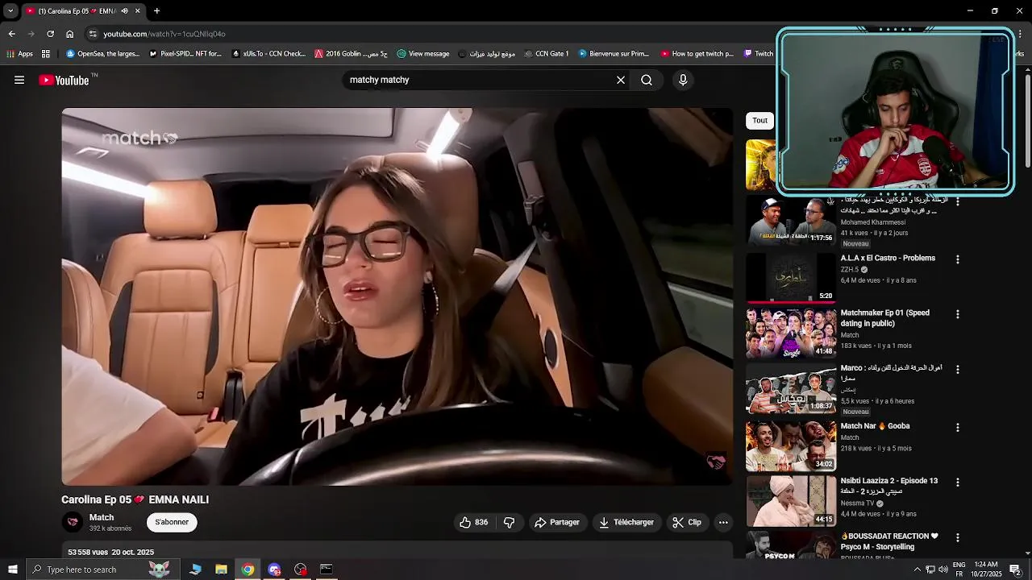The height and width of the screenshot is (580, 1032).
Task: Open the Apps bookmarks shortcut
Action: coord(19,54)
